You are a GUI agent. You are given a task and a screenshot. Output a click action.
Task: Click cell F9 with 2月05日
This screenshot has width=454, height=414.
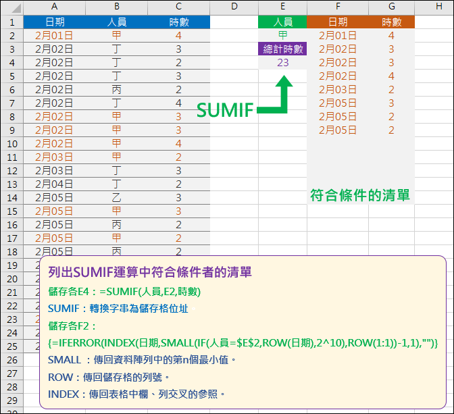pos(338,130)
